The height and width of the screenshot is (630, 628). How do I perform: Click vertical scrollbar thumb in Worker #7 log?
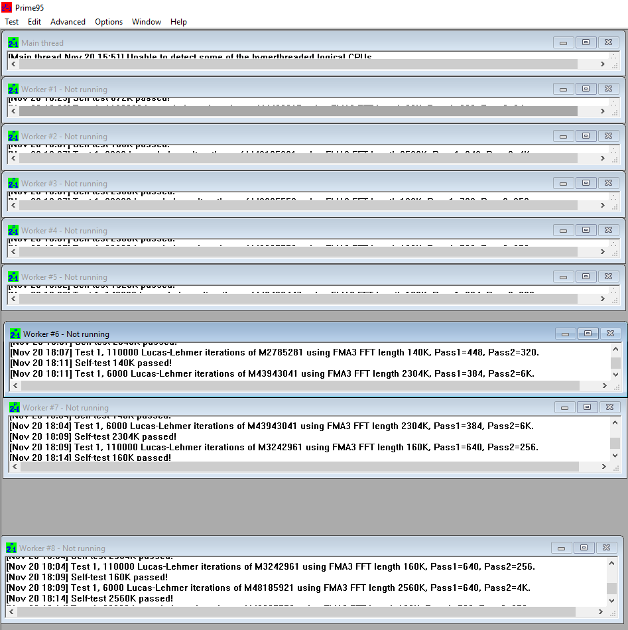[x=615, y=443]
